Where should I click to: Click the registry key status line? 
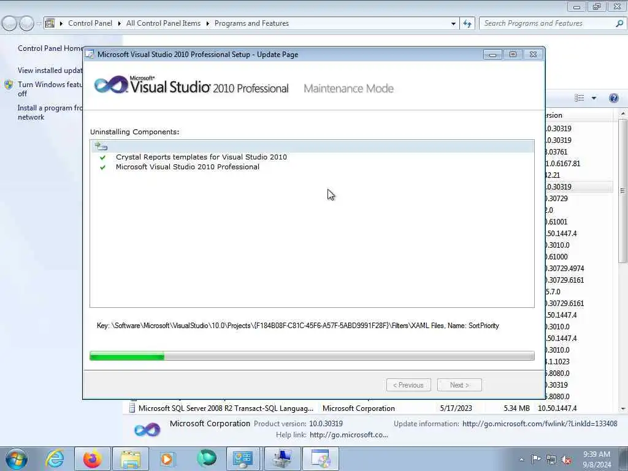point(297,326)
